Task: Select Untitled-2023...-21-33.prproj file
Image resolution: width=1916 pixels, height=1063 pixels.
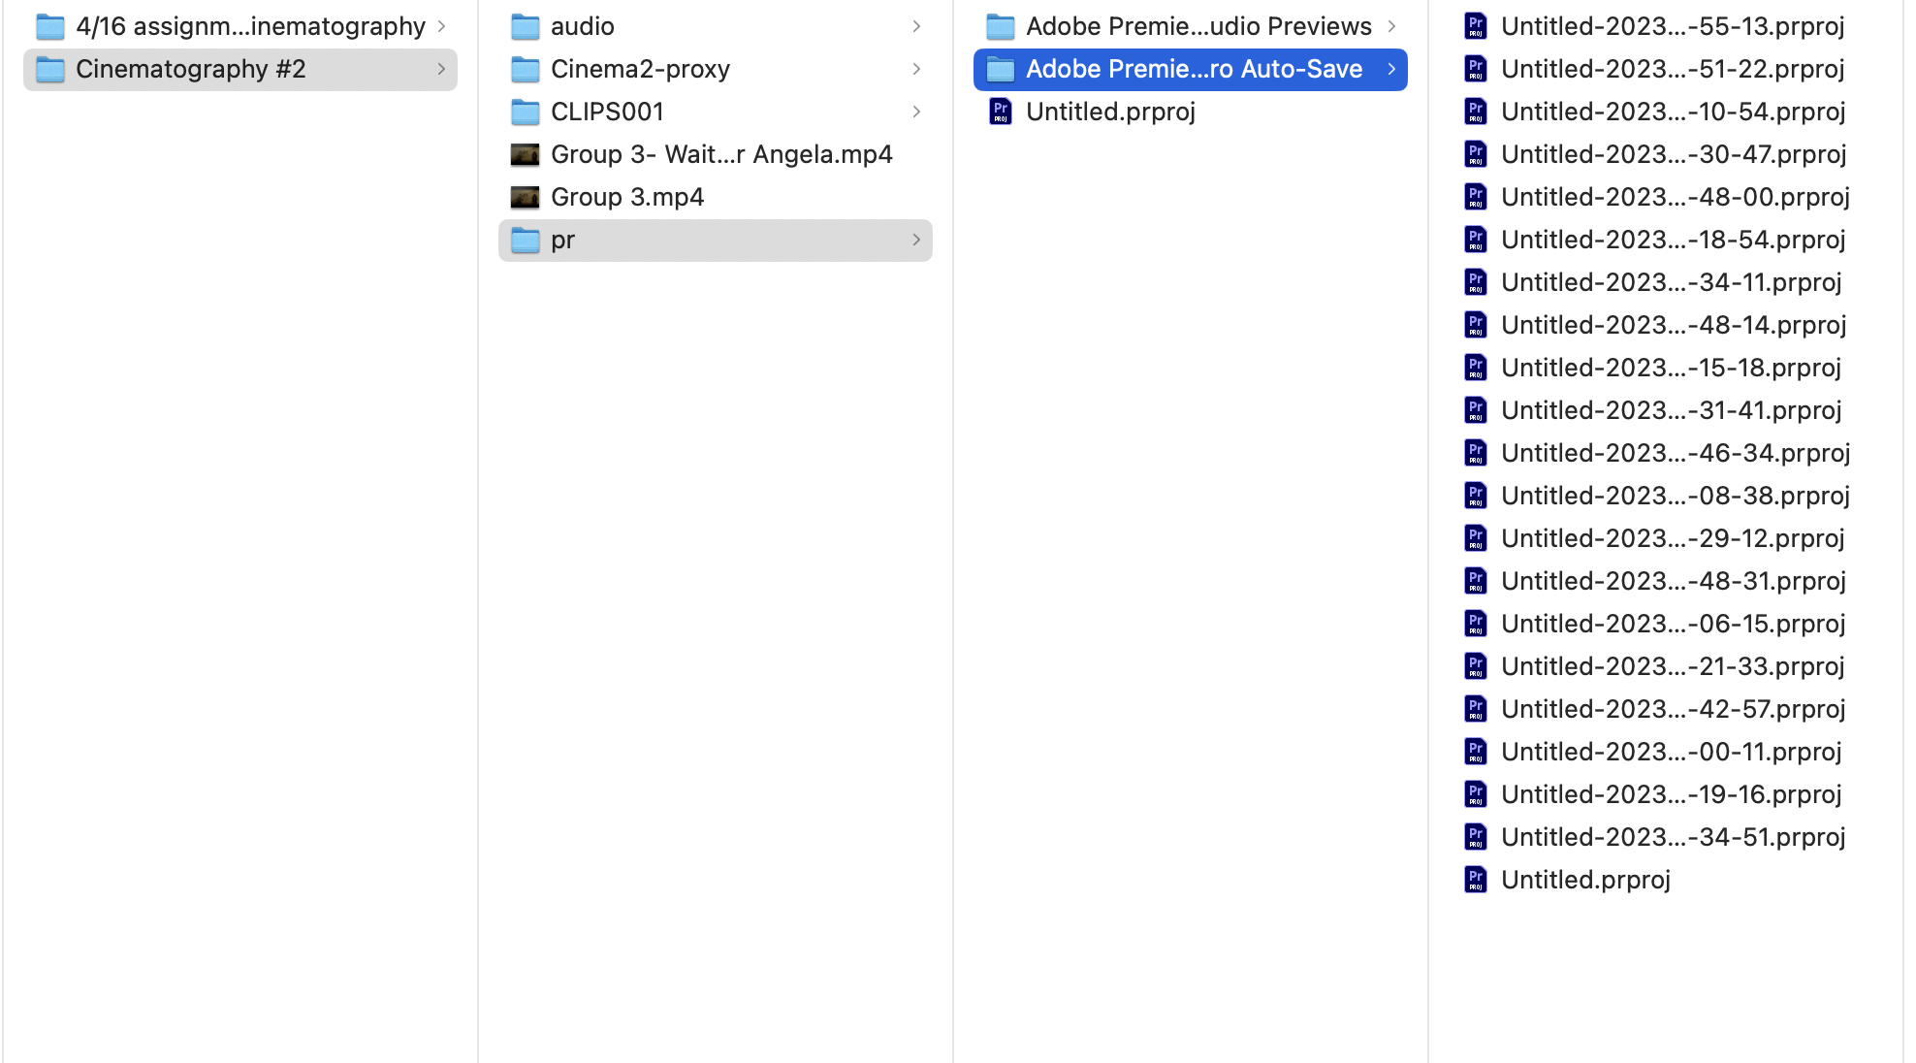Action: click(1673, 666)
